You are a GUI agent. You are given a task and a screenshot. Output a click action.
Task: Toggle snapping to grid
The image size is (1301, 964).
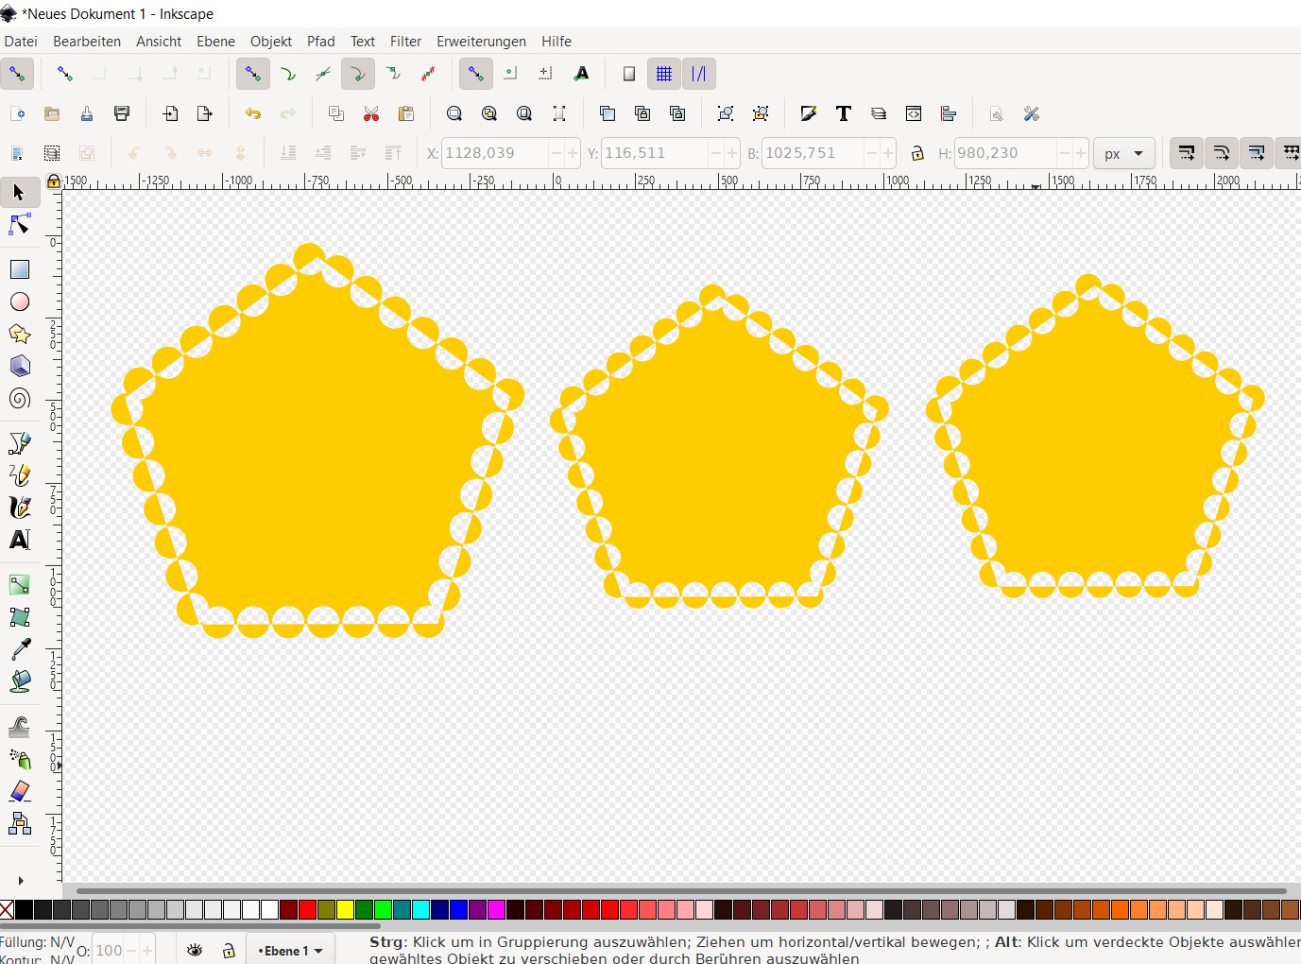664,74
